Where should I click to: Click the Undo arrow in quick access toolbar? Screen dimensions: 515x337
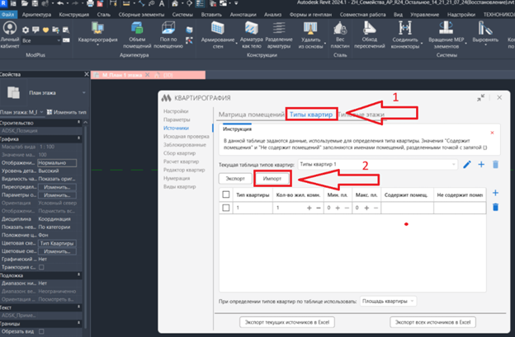pos(60,3)
